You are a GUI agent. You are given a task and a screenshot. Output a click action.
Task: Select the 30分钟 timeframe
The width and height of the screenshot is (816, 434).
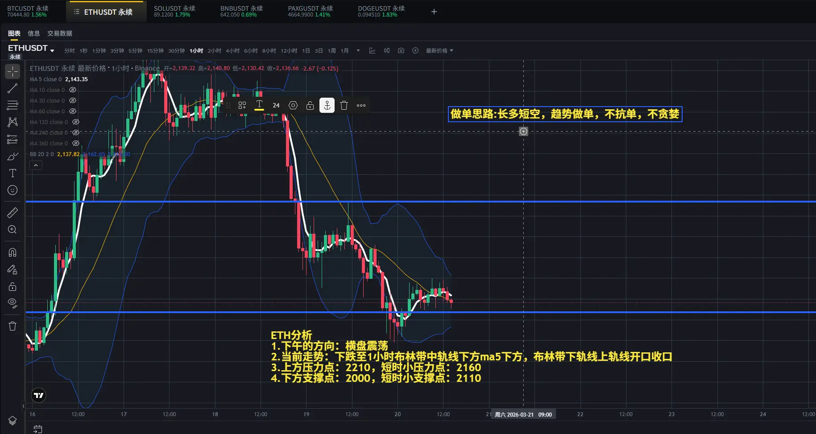tap(176, 51)
